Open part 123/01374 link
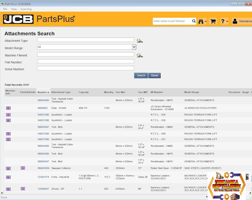The image size is (252, 200). click(x=43, y=177)
